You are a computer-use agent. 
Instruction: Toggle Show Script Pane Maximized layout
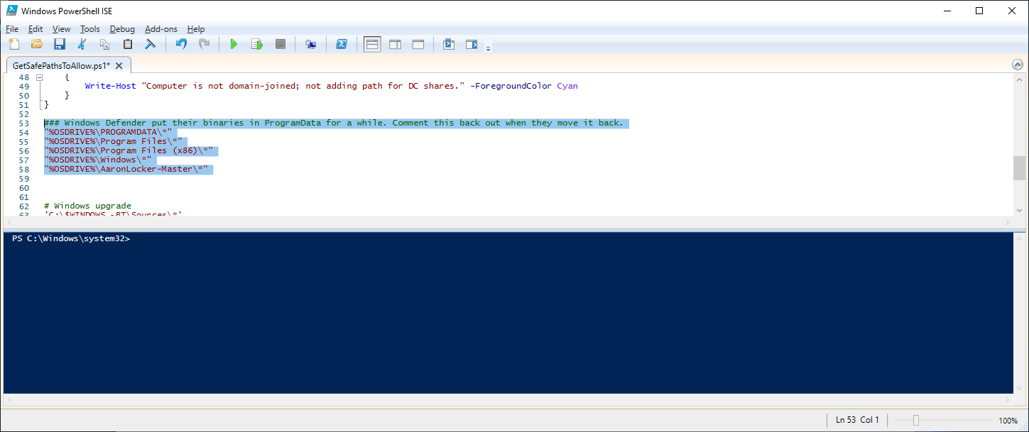pyautogui.click(x=418, y=44)
